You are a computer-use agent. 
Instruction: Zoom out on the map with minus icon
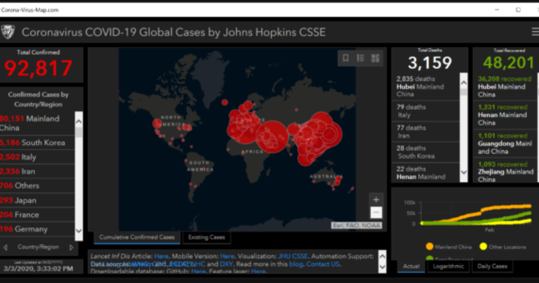pos(376,212)
